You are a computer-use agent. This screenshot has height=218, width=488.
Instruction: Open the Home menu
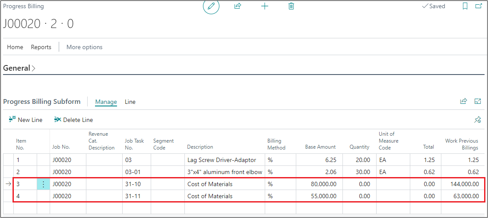(15, 47)
